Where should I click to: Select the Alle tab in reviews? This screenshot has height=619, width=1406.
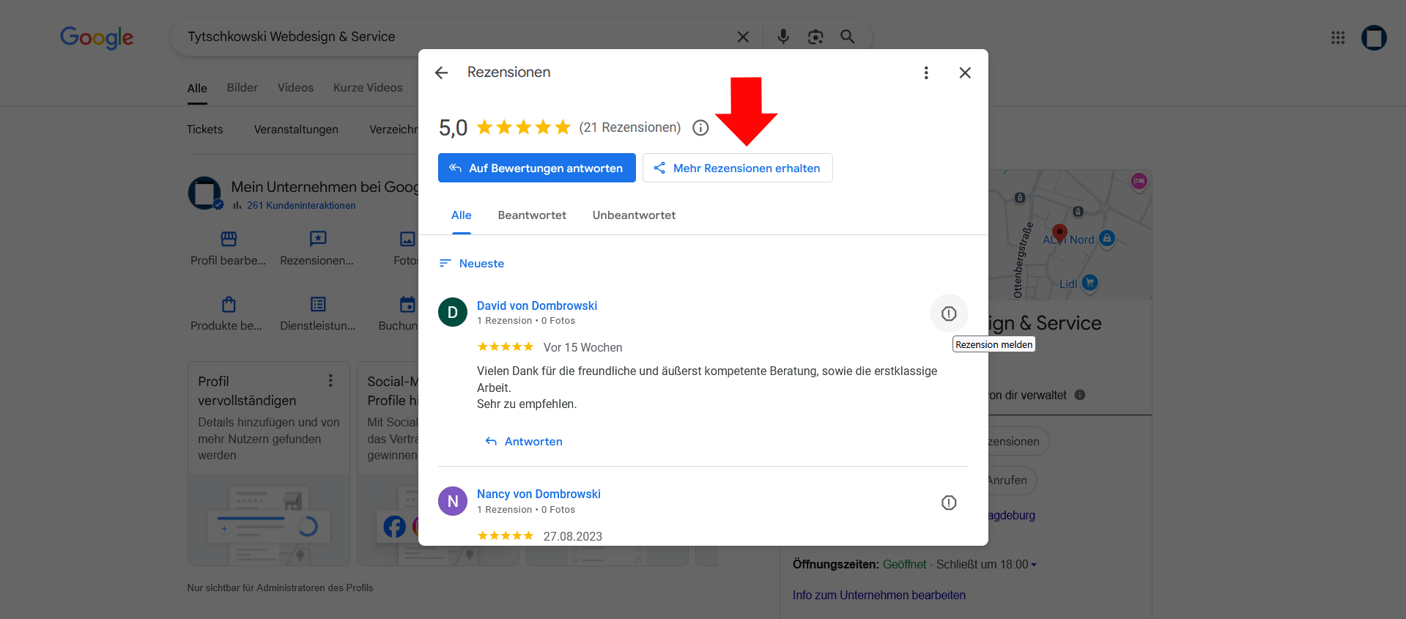pyautogui.click(x=462, y=215)
